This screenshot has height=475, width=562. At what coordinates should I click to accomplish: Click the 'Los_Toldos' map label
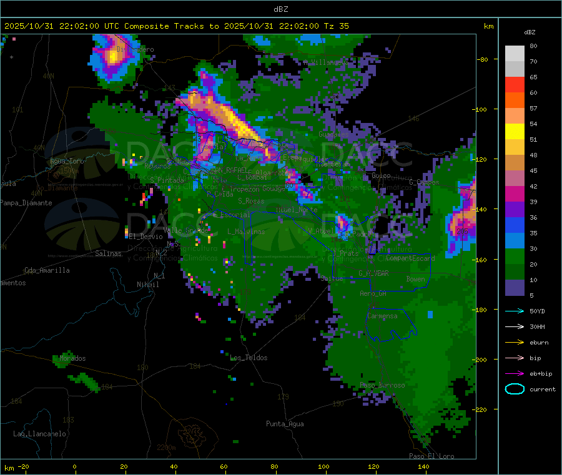(249, 358)
